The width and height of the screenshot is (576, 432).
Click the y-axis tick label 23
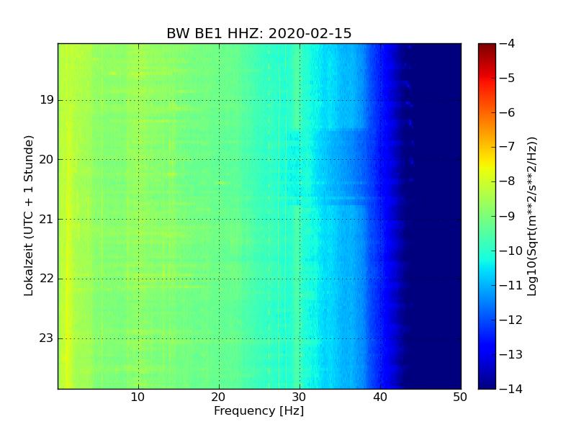tap(46, 338)
